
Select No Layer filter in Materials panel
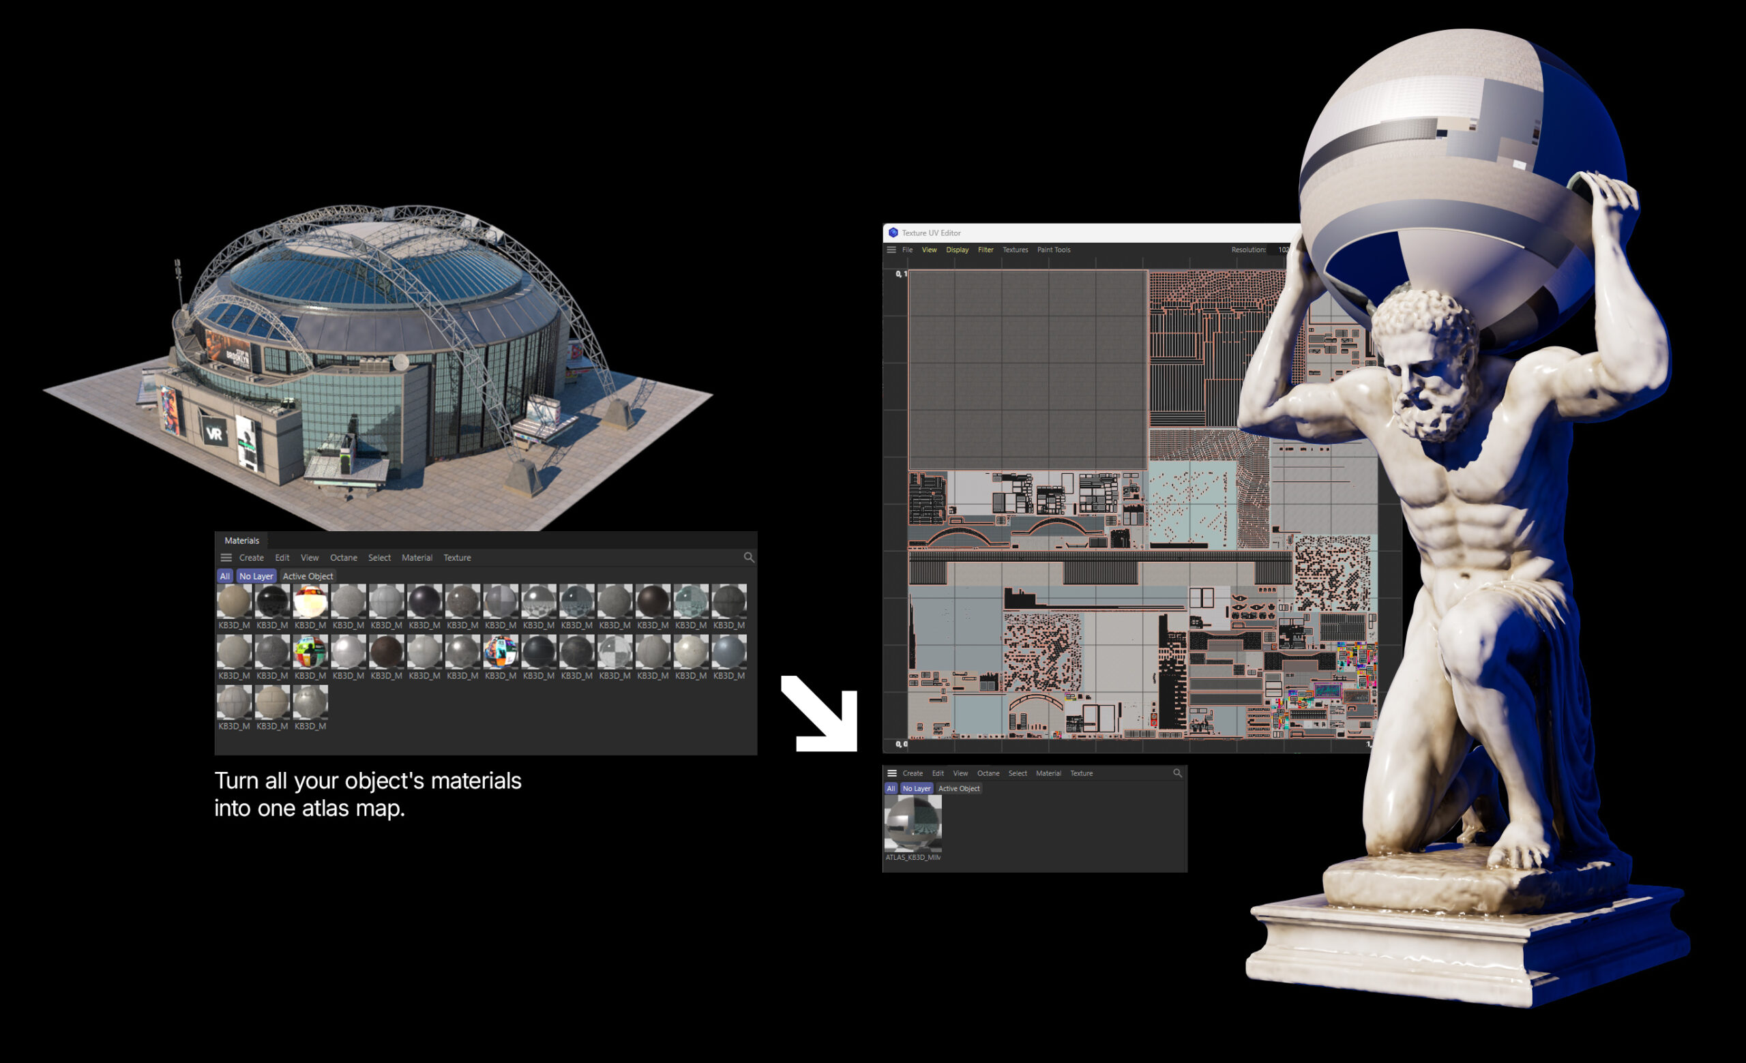click(256, 576)
